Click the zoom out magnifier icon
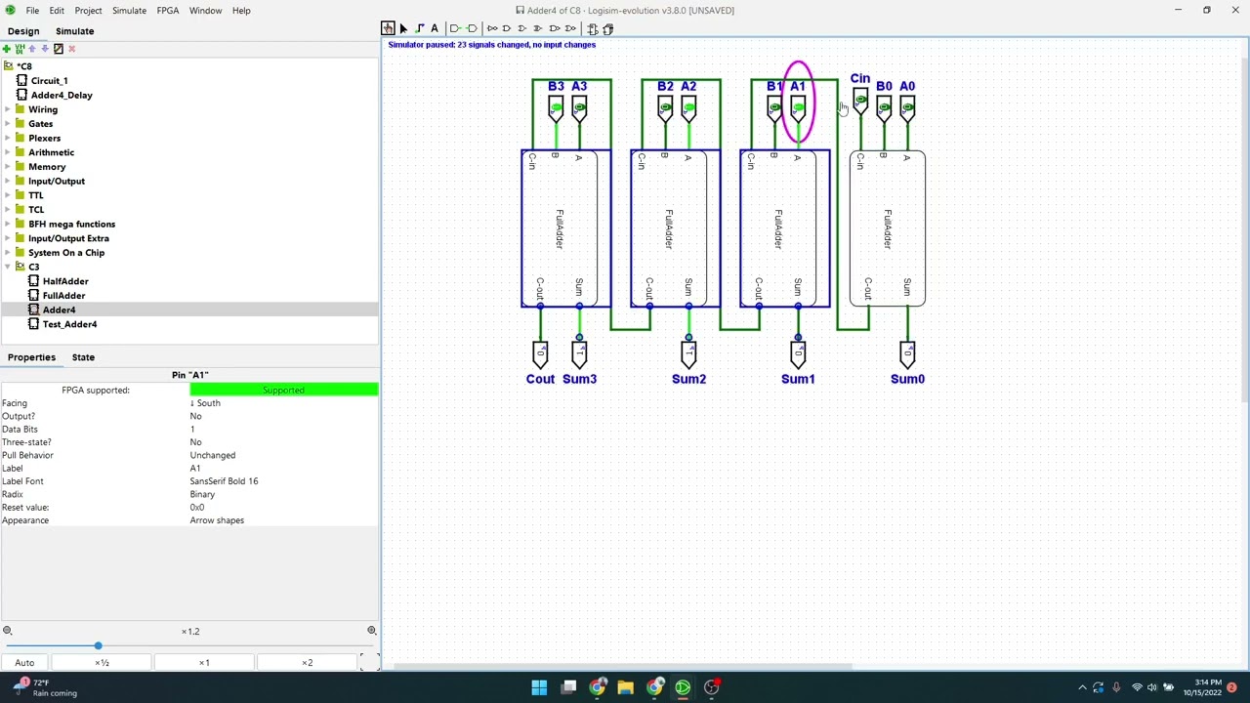This screenshot has width=1250, height=703. (x=7, y=631)
